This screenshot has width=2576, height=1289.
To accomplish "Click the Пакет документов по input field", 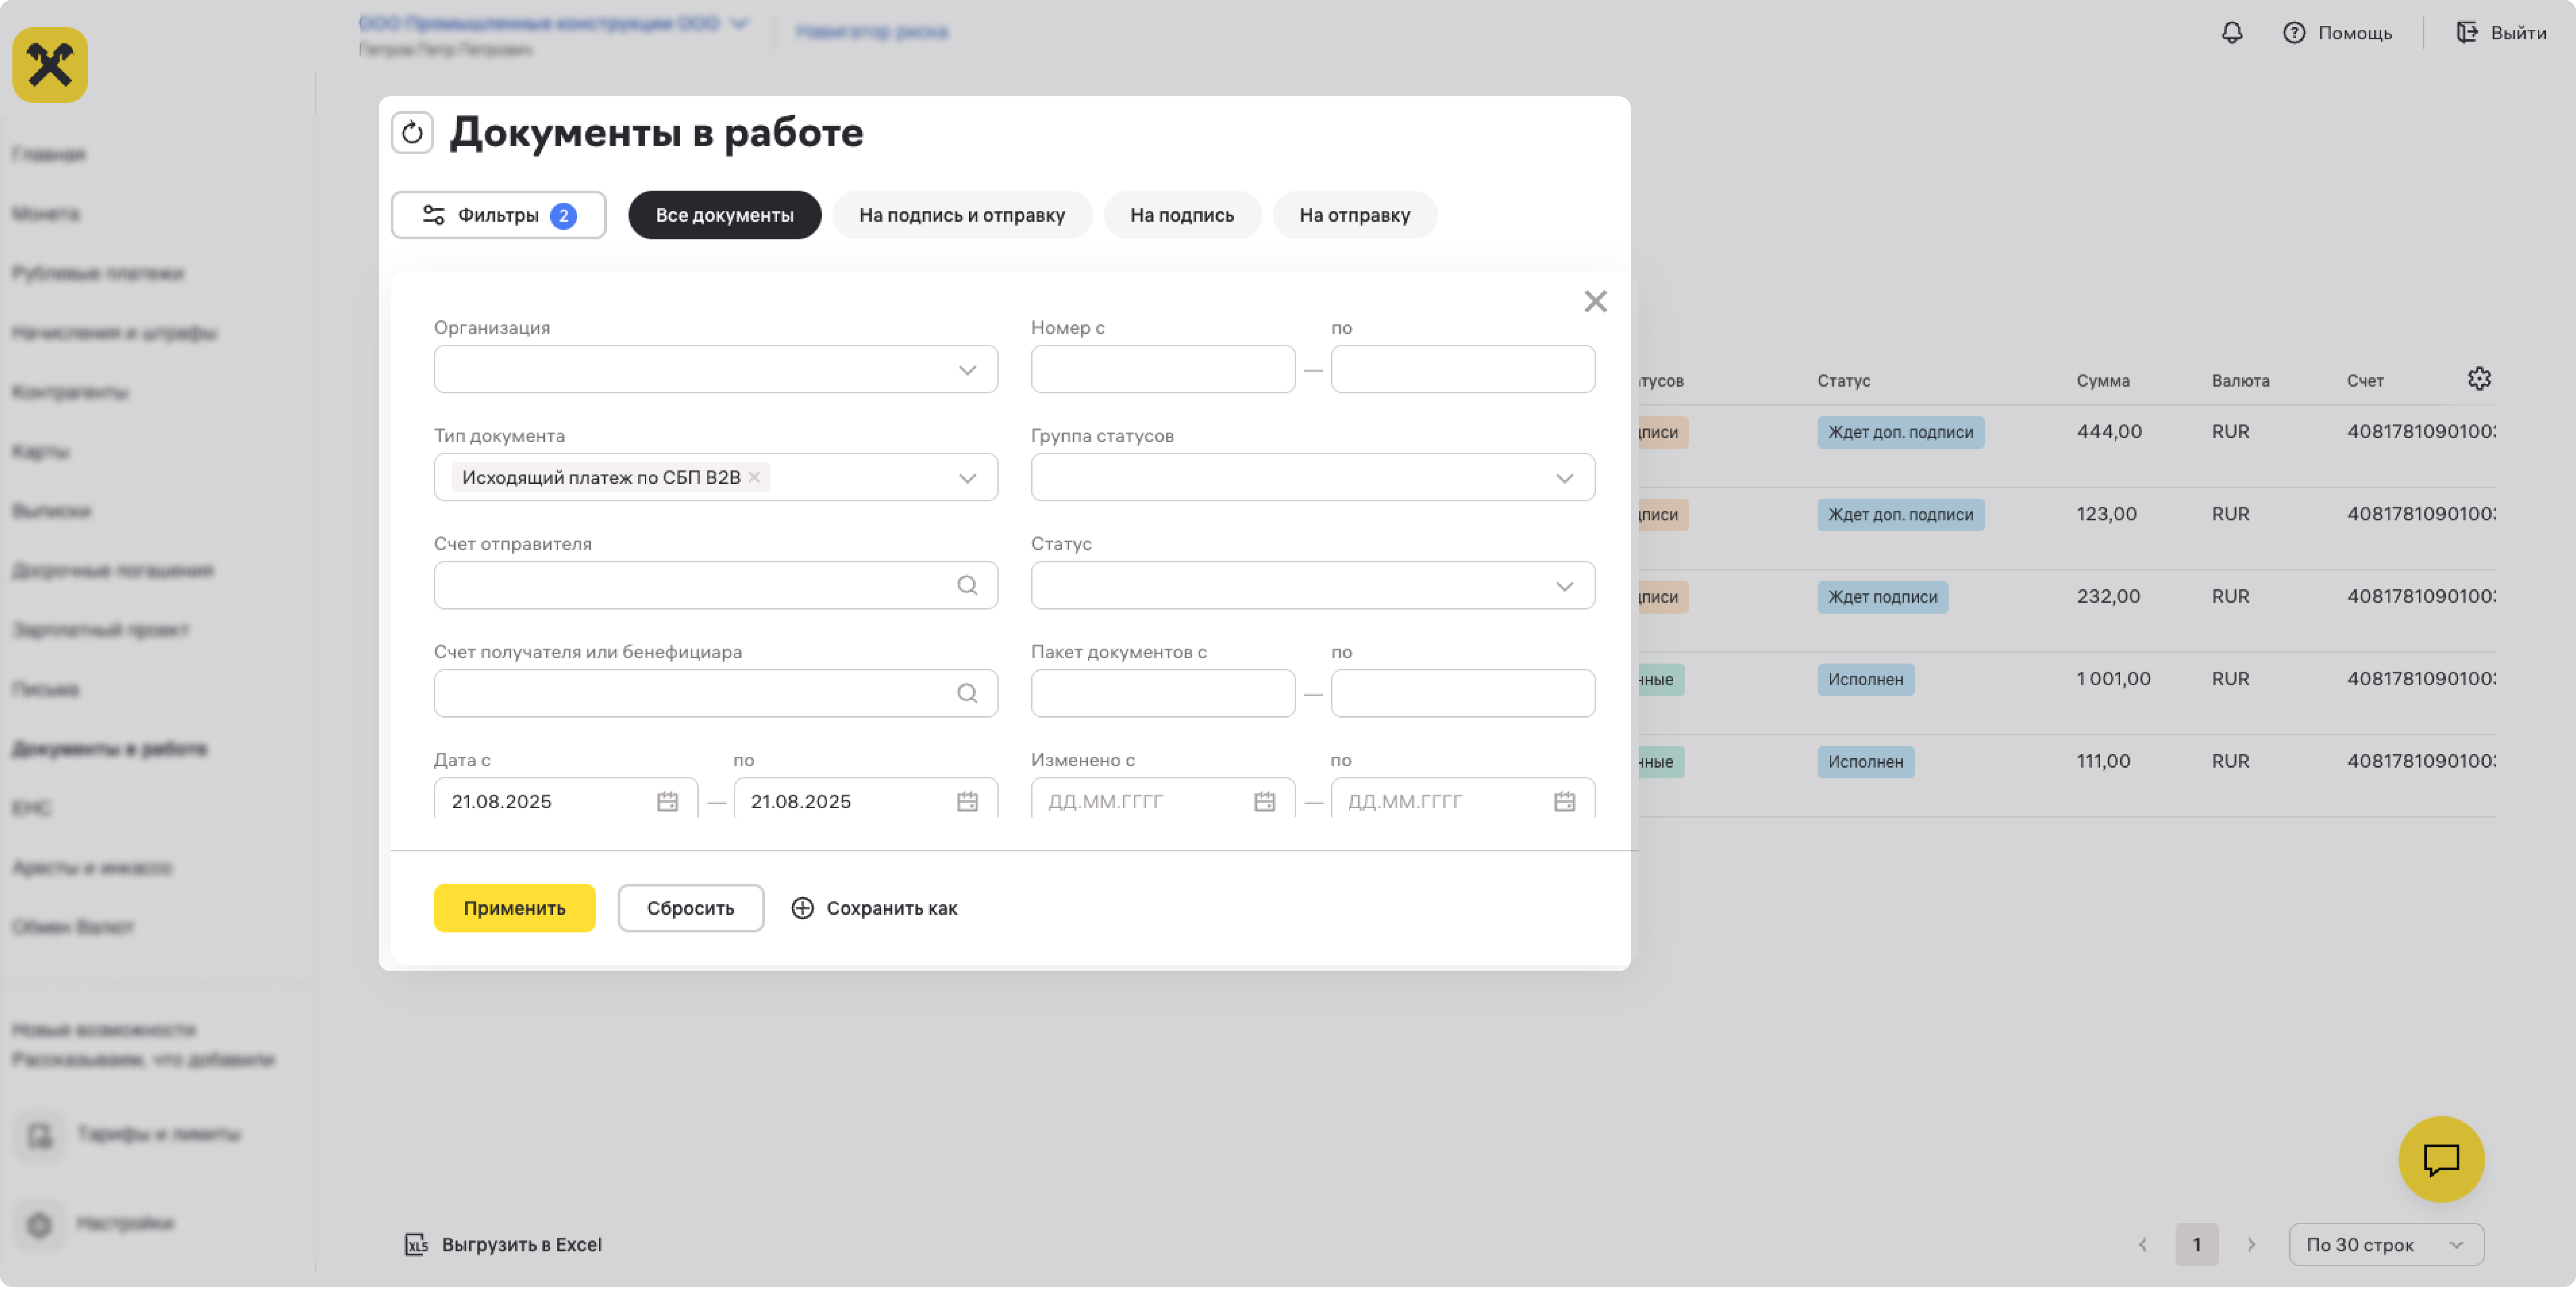I will tap(1463, 693).
